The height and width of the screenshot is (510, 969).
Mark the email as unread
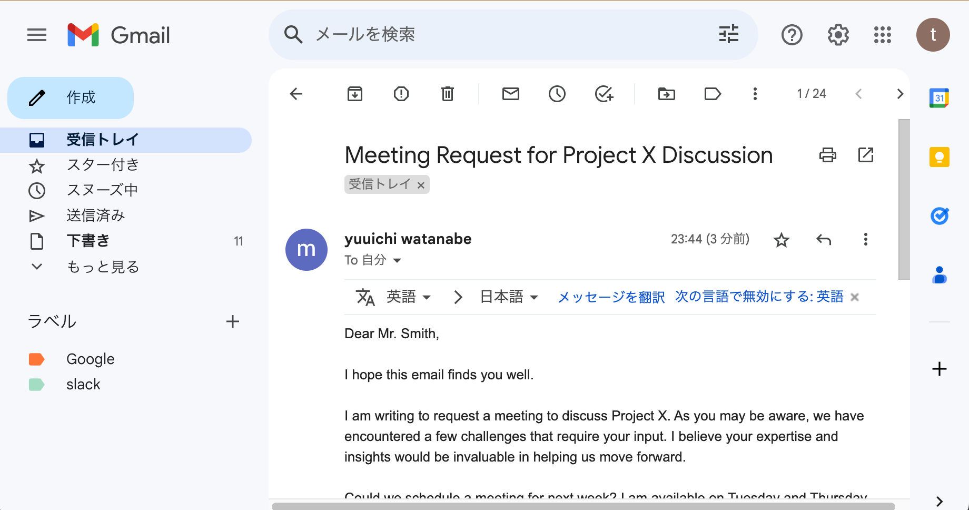tap(511, 94)
